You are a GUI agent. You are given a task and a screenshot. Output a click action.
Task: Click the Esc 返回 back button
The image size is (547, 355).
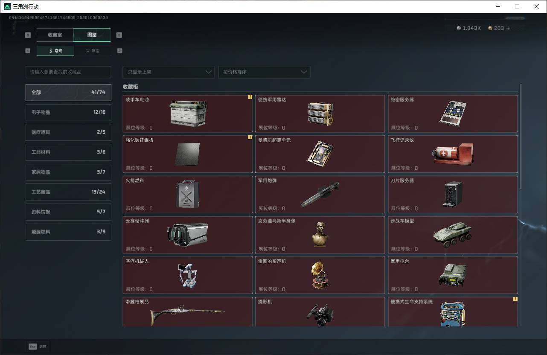(x=37, y=346)
